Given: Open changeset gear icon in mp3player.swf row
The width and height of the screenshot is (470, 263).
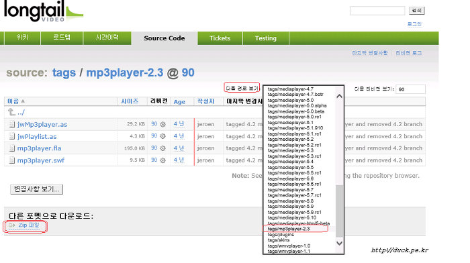Looking at the screenshot, I should coord(162,160).
